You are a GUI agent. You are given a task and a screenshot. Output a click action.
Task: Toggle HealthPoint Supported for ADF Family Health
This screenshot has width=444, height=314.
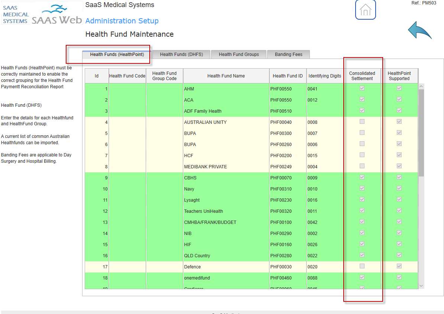(x=399, y=110)
